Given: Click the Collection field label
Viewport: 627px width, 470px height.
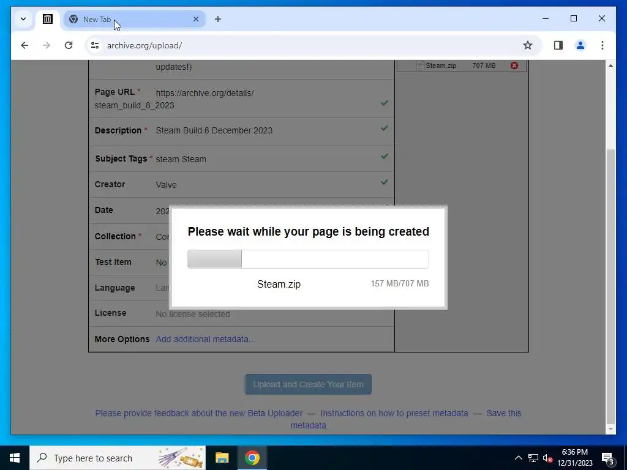Looking at the screenshot, I should coord(115,237).
